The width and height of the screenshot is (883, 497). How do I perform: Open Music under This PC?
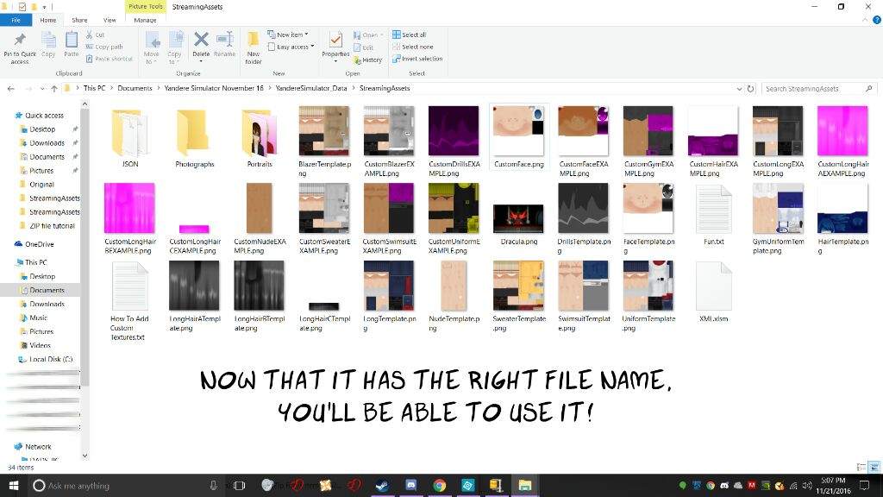pos(38,318)
